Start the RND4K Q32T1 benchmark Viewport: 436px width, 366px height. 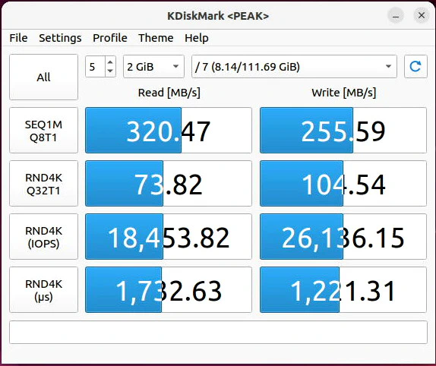[43, 184]
